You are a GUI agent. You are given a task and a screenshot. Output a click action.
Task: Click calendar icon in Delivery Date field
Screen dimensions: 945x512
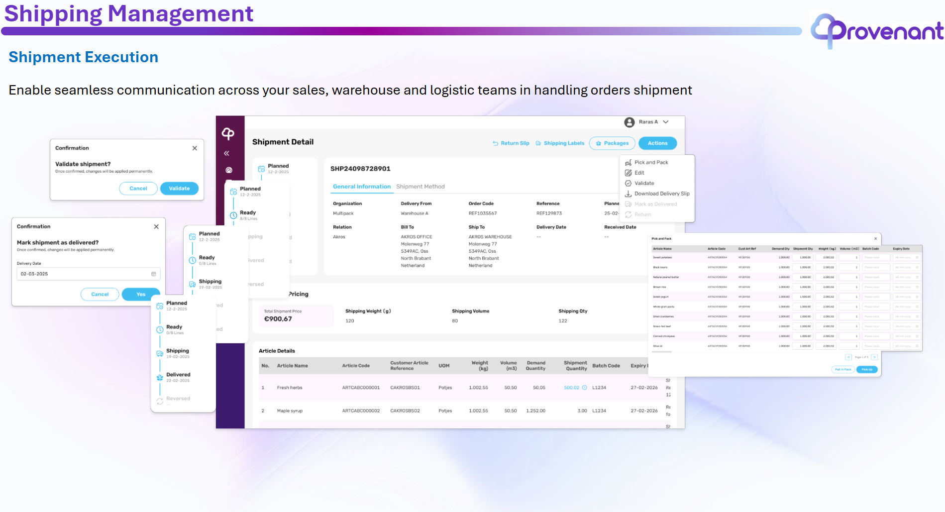tap(153, 274)
